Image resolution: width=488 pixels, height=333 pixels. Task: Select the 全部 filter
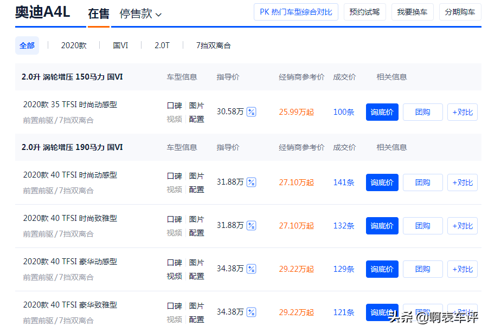coord(27,45)
